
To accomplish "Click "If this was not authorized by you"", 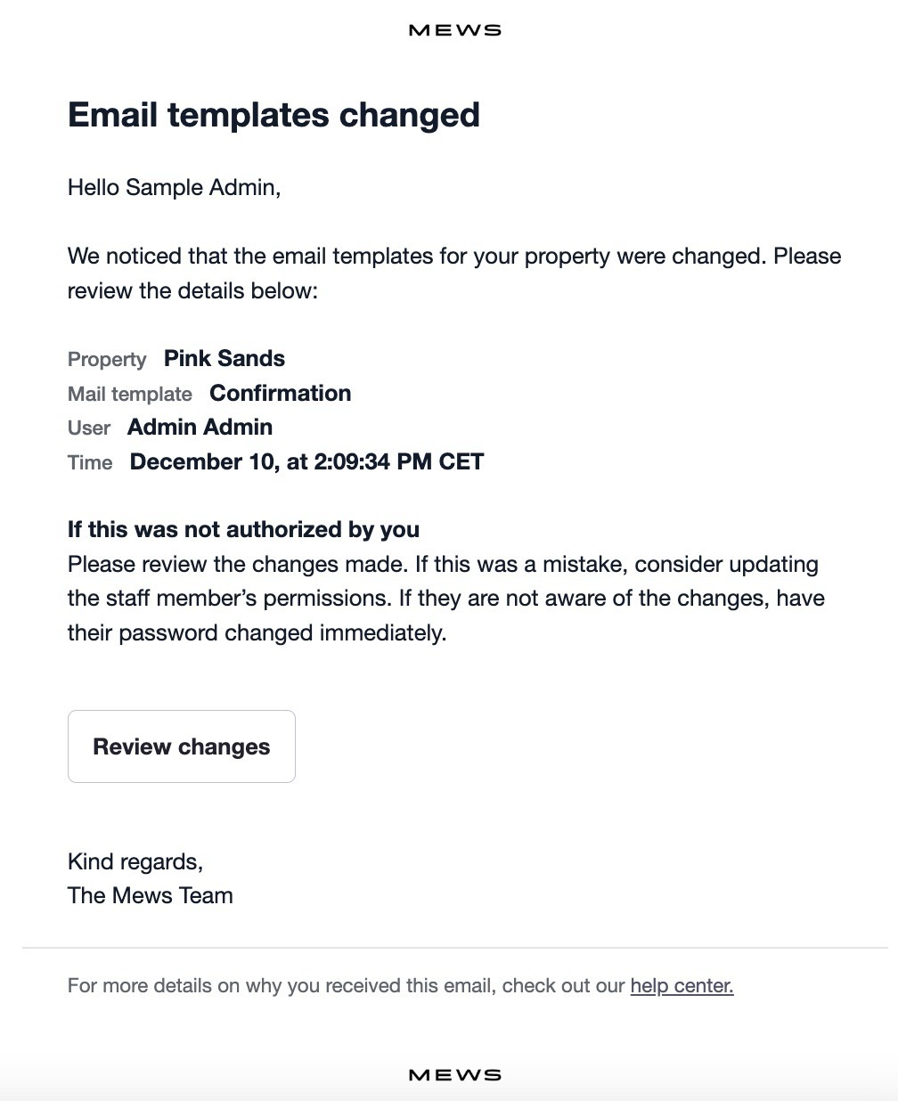I will [243, 530].
